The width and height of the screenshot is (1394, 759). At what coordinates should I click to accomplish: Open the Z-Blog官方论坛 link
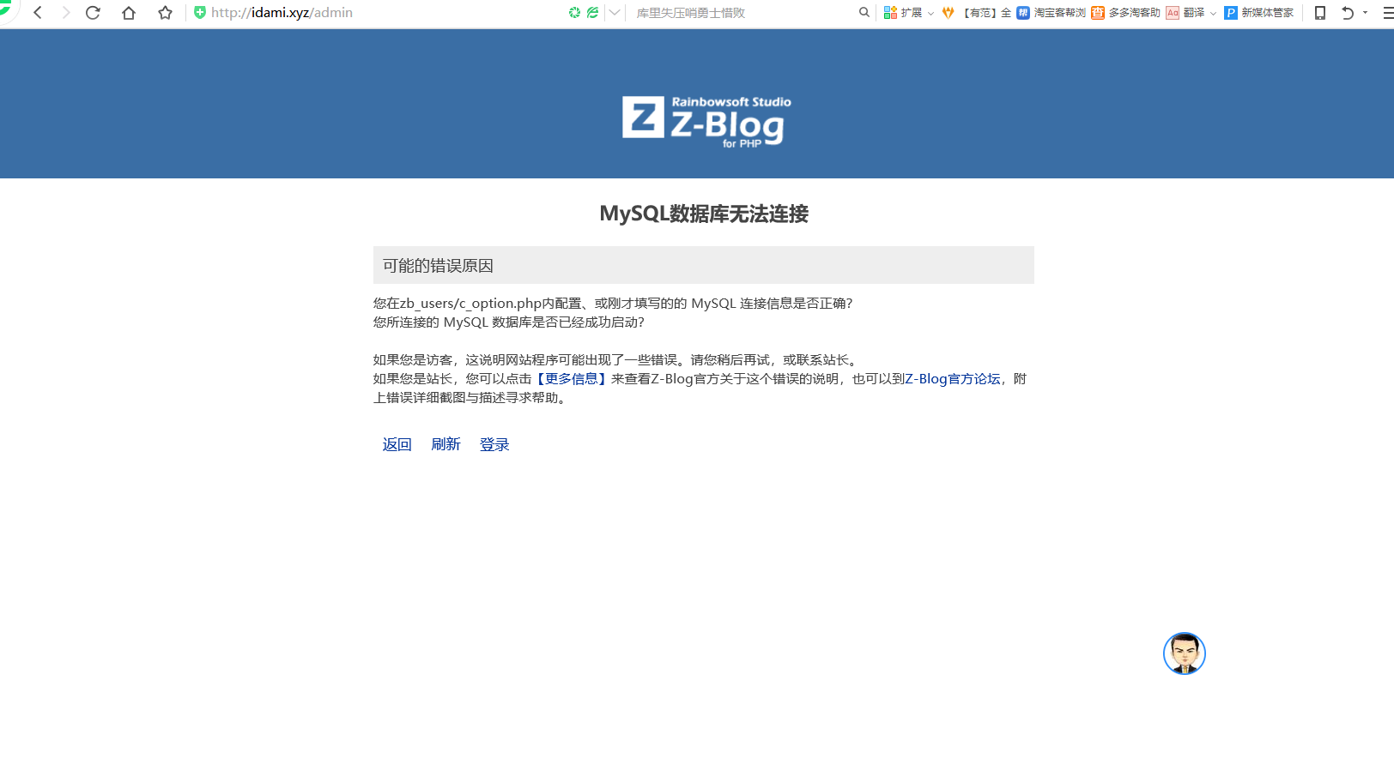(x=953, y=379)
